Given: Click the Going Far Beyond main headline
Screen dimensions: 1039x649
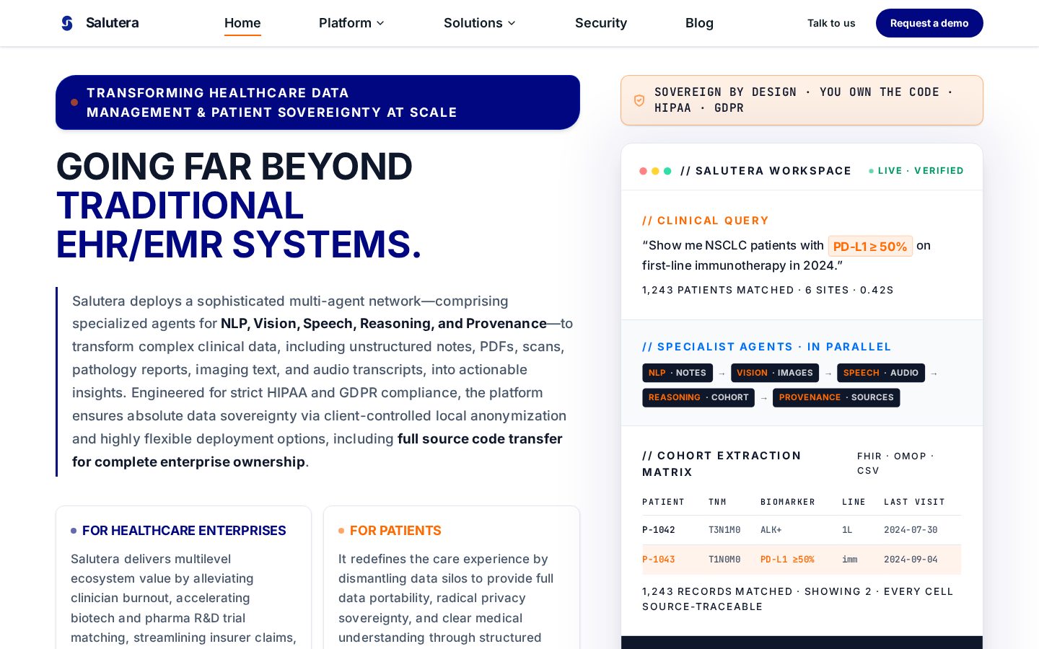Looking at the screenshot, I should coord(239,206).
